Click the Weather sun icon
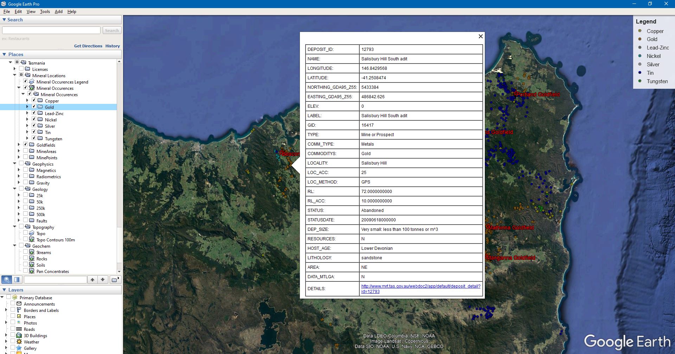This screenshot has height=354, width=675. tap(19, 342)
